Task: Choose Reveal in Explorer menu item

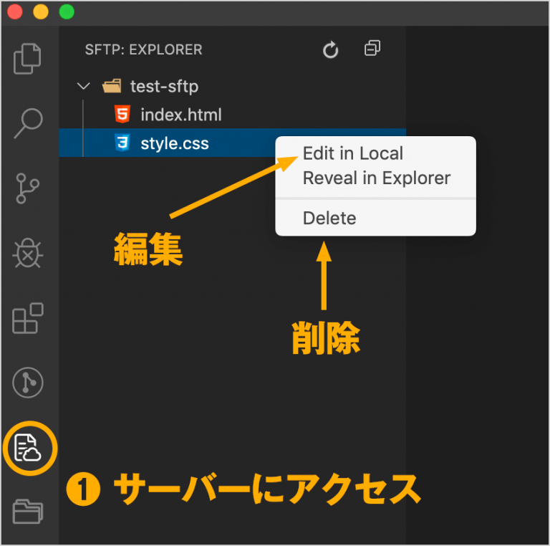Action: pos(375,178)
